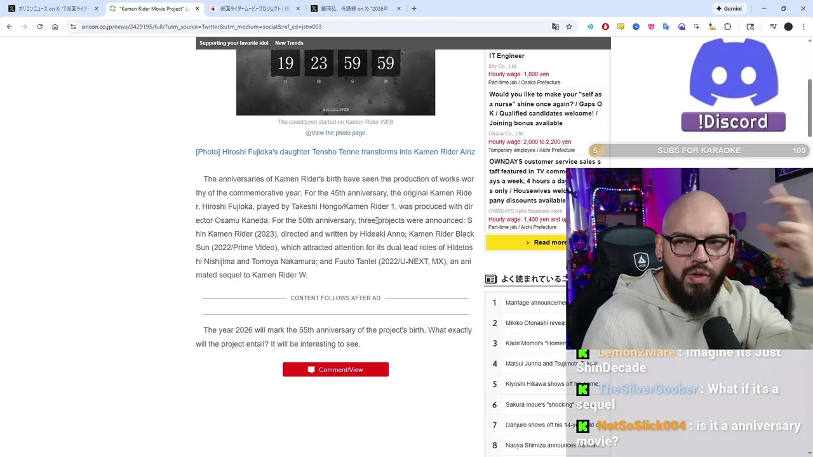Open ranking item 8 Naoya Shimizu

[x=554, y=445]
